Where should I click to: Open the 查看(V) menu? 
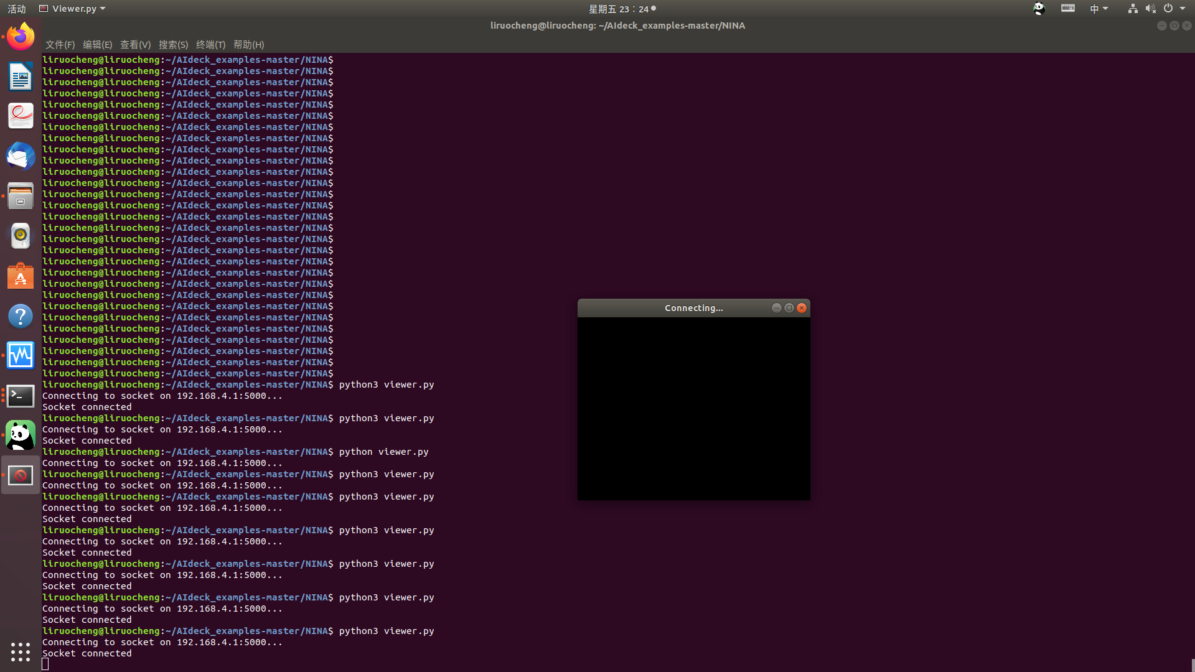point(135,45)
